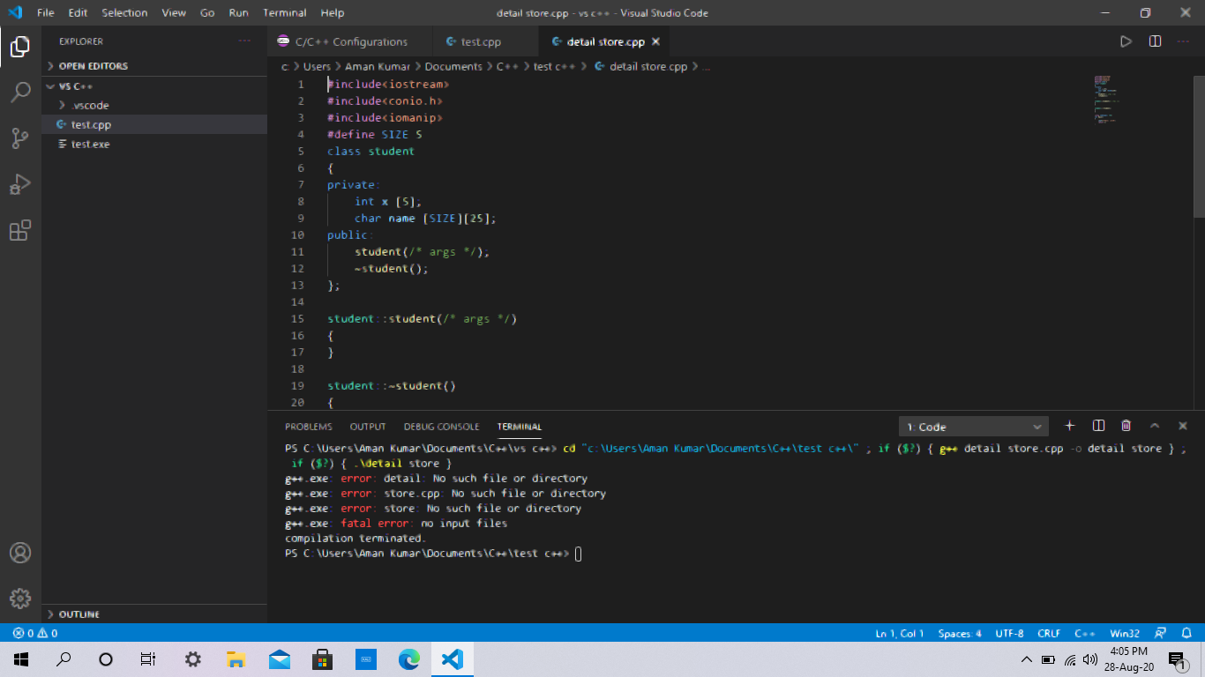The image size is (1205, 677).
Task: Open the Search view in the activity bar
Action: coord(20,92)
